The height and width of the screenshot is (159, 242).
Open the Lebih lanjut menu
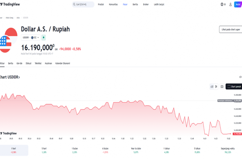[x=159, y=5]
